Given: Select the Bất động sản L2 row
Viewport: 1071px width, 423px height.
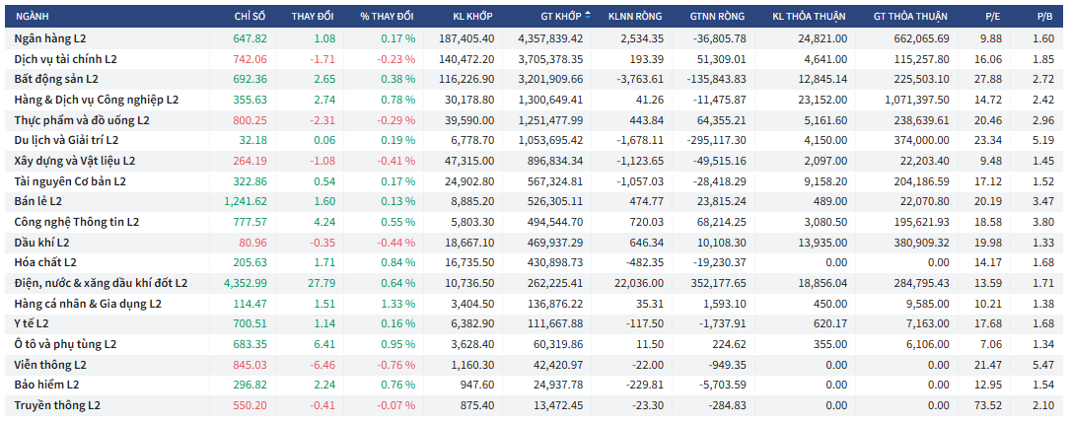Looking at the screenshot, I should pyautogui.click(x=57, y=79).
